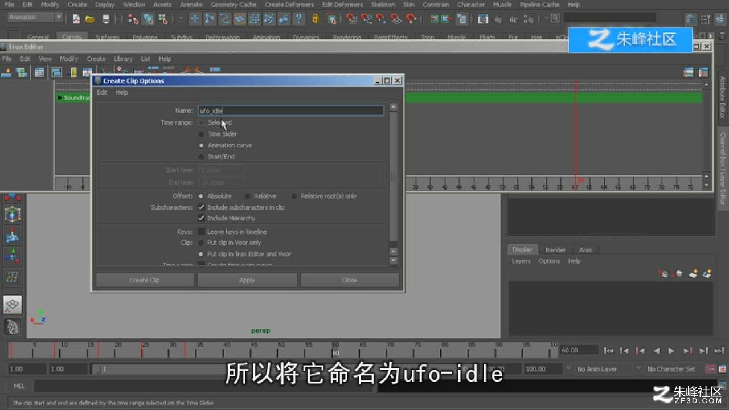Click the bottom icon in left toolbox
This screenshot has height=410, width=729.
click(x=12, y=326)
